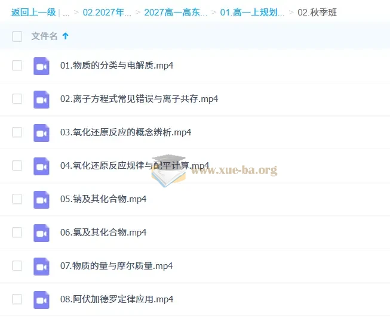The height and width of the screenshot is (322, 390).
Task: Check the box for 08.阿伏加德罗定律应用.mp4
Action: pyautogui.click(x=17, y=299)
